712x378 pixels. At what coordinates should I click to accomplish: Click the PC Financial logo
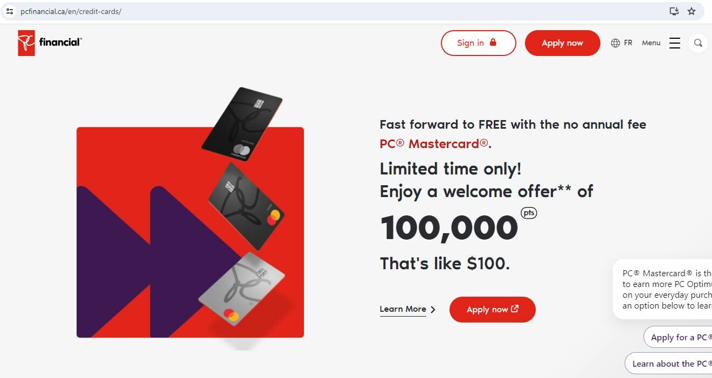[49, 43]
